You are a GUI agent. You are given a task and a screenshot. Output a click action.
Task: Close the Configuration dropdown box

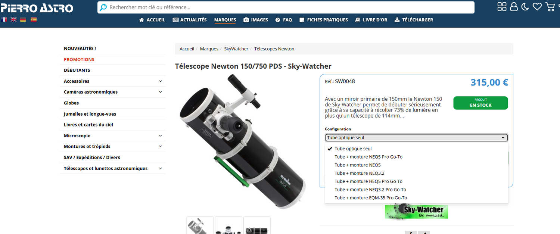[416, 138]
